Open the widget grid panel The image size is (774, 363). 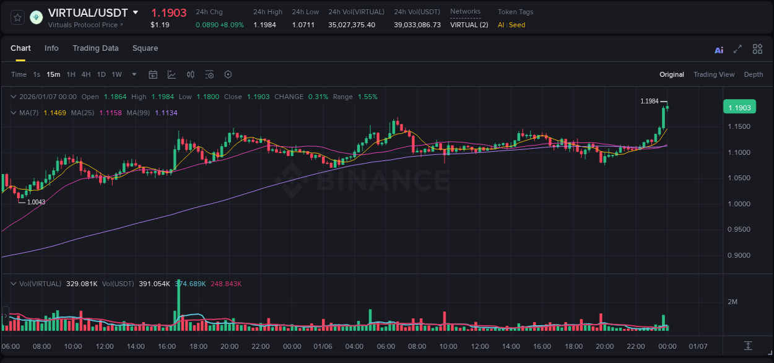(757, 49)
